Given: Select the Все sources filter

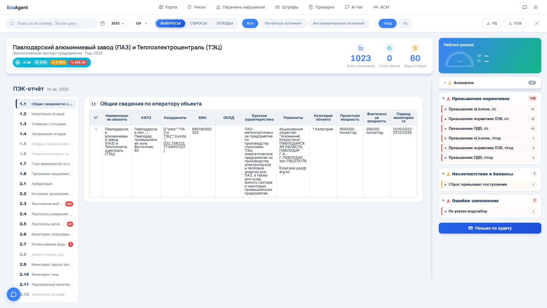Looking at the screenshot, I should click(250, 23).
